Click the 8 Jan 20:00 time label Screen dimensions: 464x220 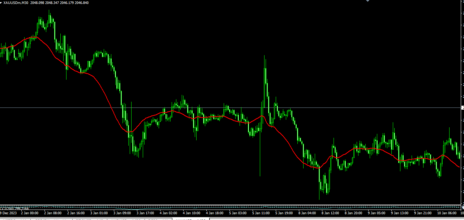click(x=353, y=213)
